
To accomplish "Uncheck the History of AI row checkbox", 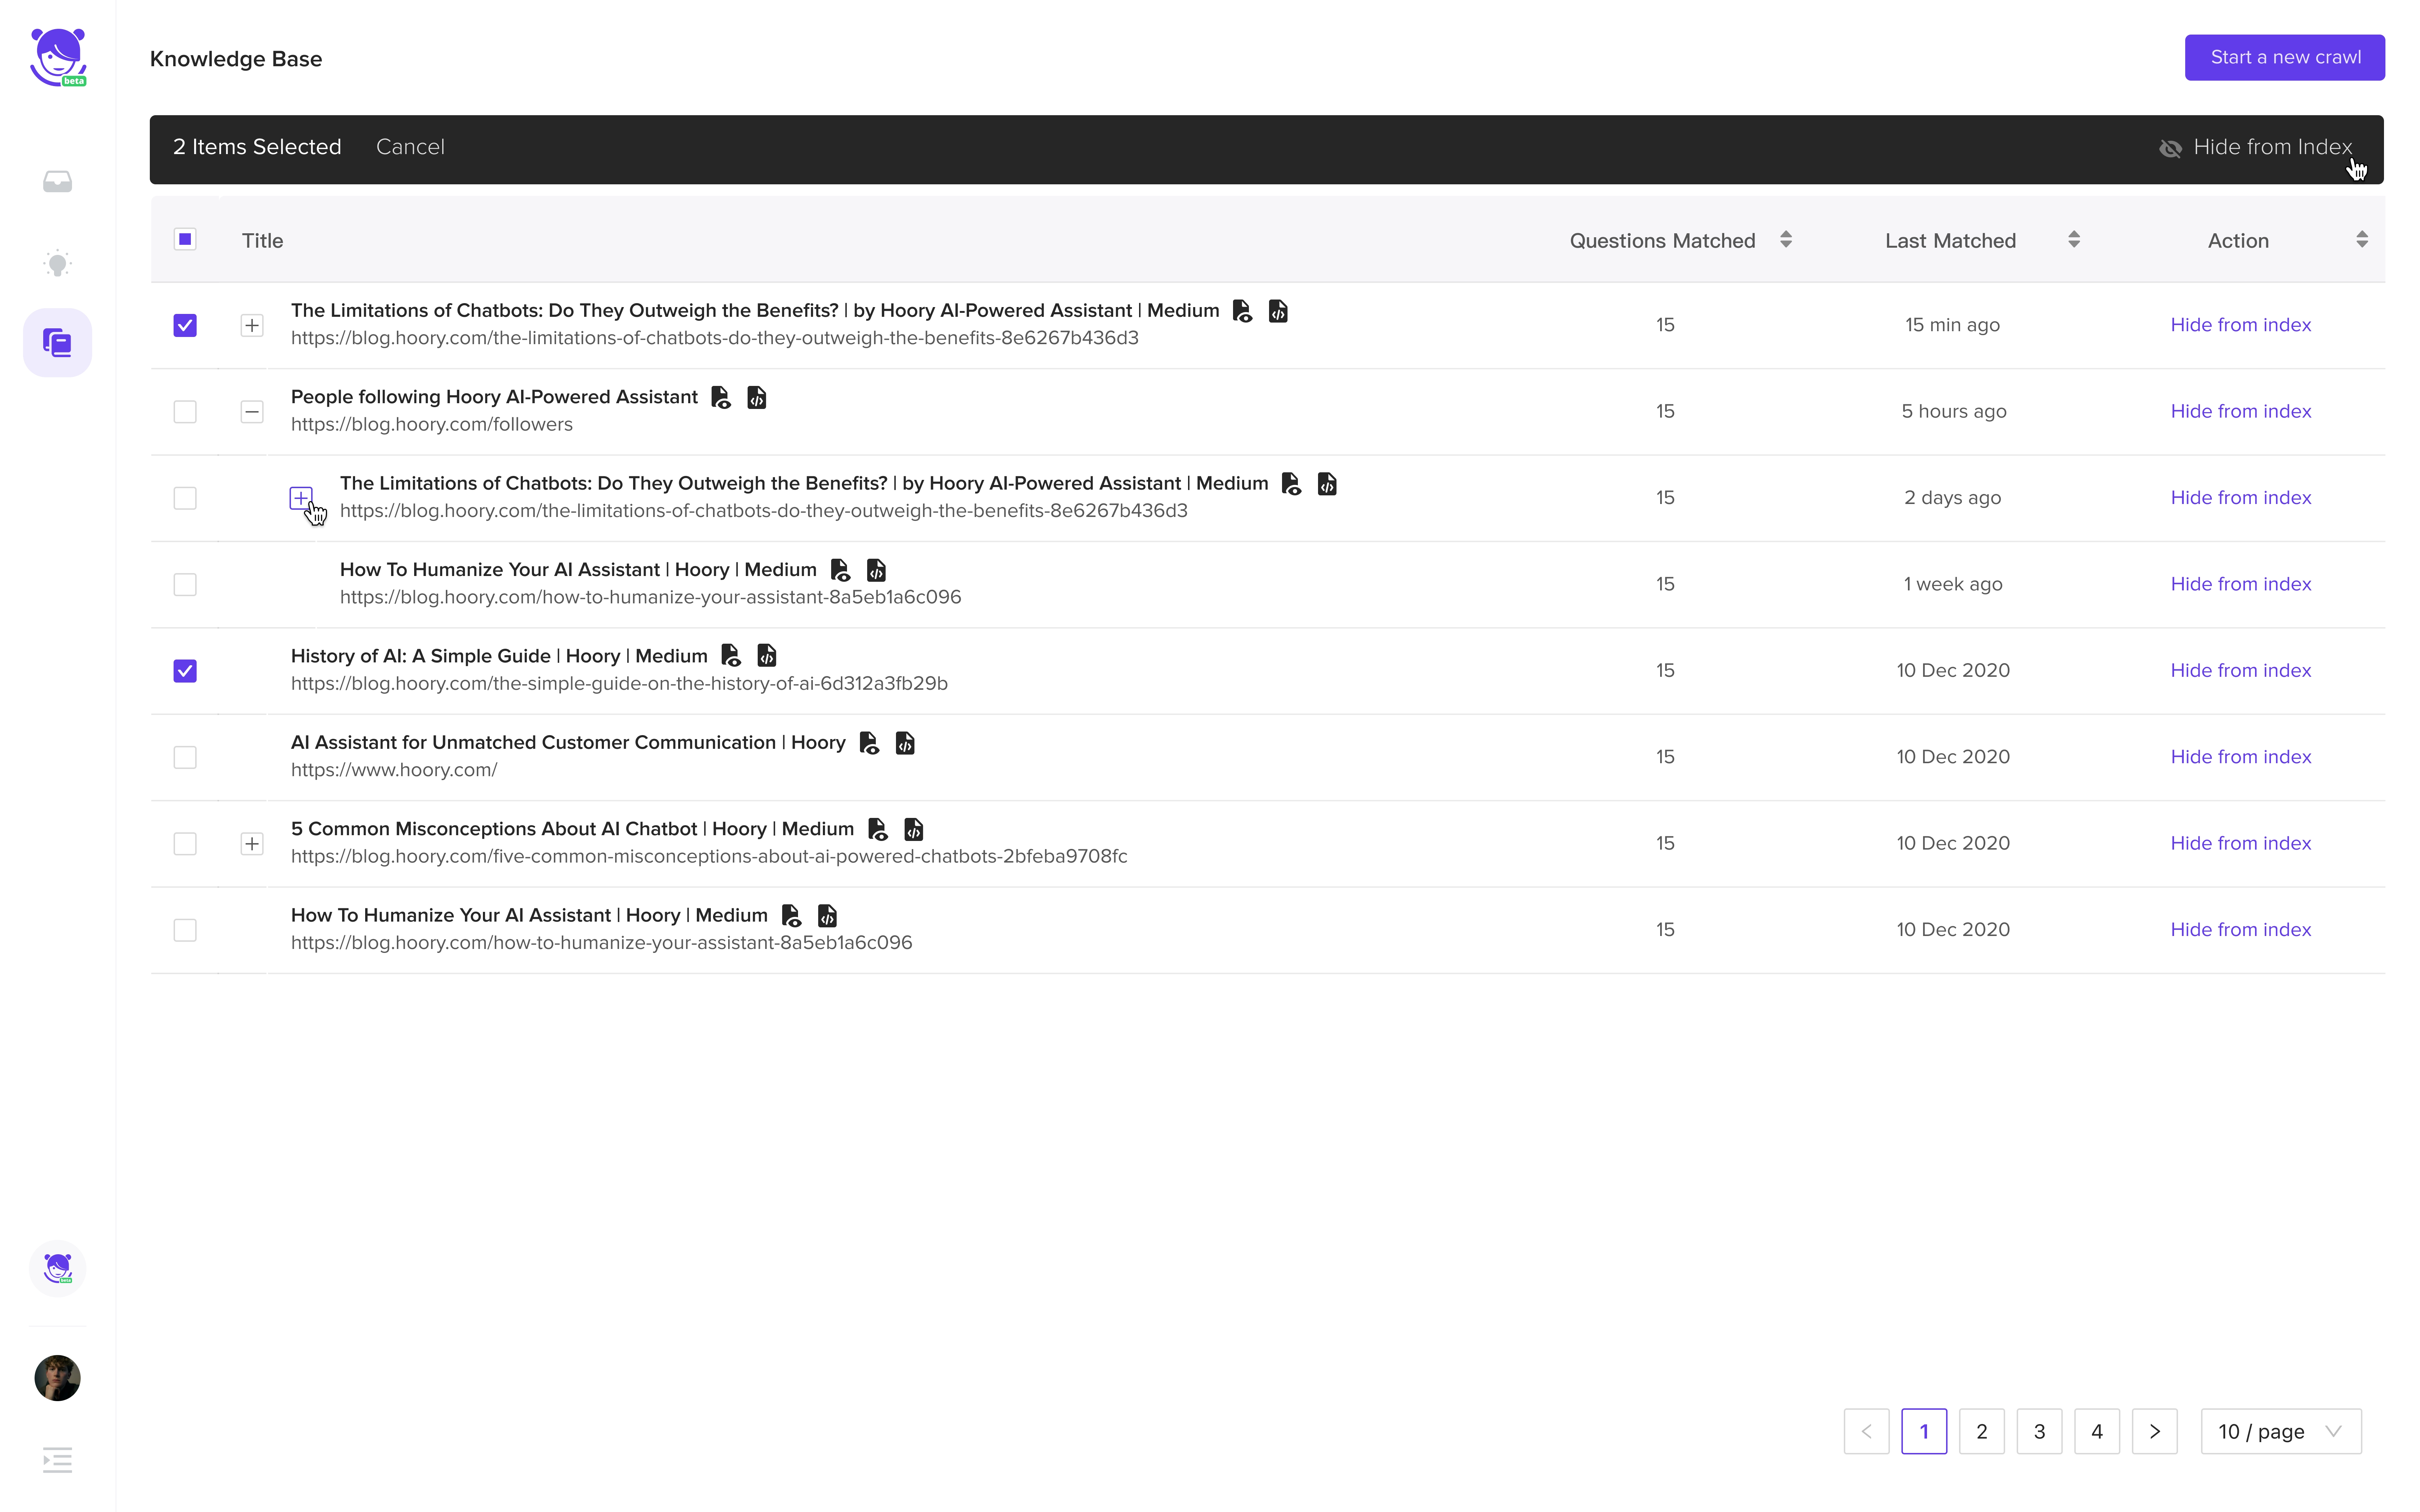I will [185, 671].
